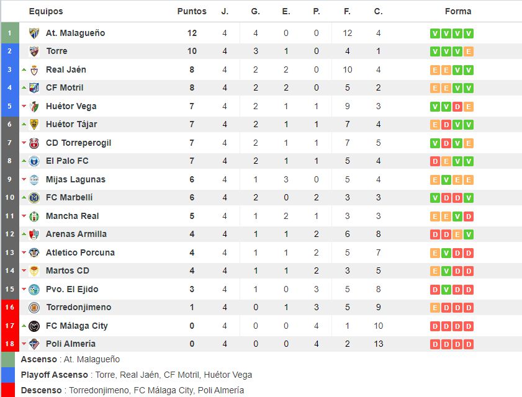
Task: Click the At. Malagueño club crest
Action: pyautogui.click(x=34, y=33)
